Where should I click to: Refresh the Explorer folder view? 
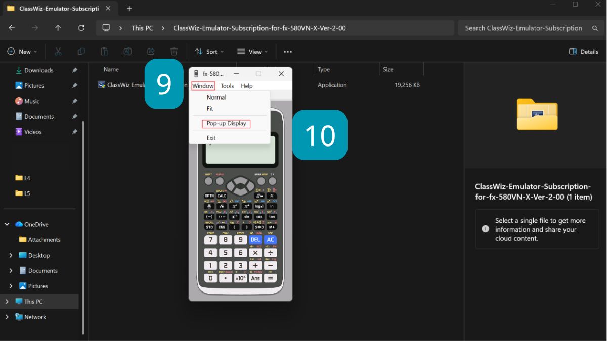[81, 28]
